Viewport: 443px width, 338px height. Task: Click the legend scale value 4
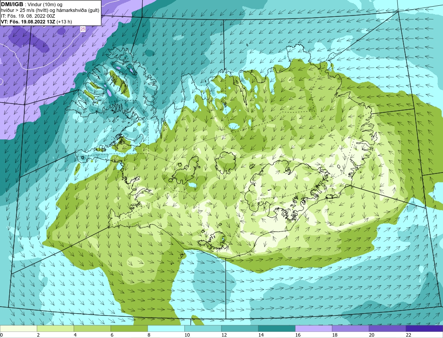[x=75, y=335]
